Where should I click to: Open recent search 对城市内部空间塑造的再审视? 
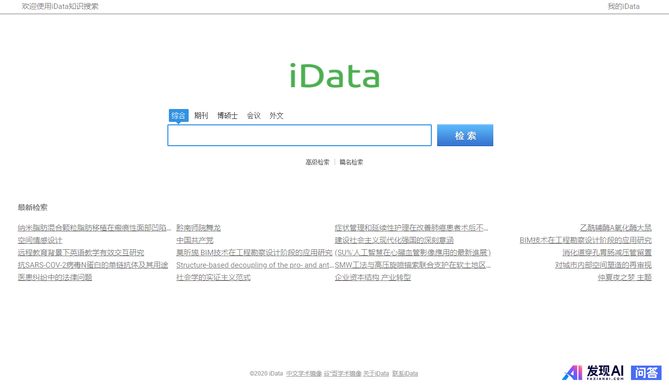point(603,265)
